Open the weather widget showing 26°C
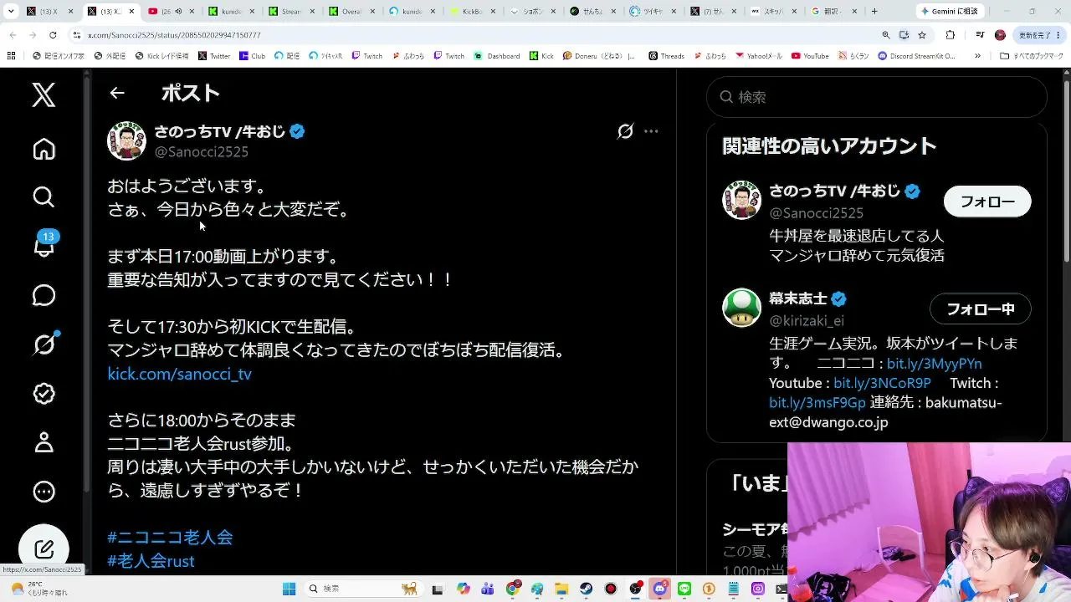 [39, 589]
